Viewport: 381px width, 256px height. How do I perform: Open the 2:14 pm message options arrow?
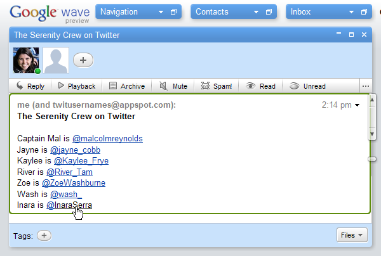[x=357, y=105]
